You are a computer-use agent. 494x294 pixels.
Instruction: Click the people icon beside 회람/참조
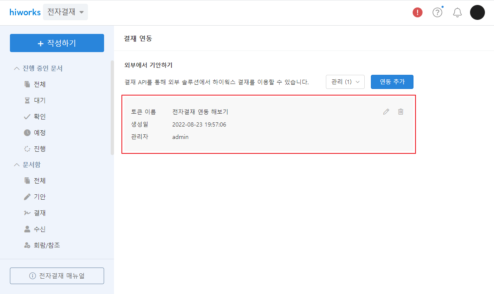click(27, 245)
